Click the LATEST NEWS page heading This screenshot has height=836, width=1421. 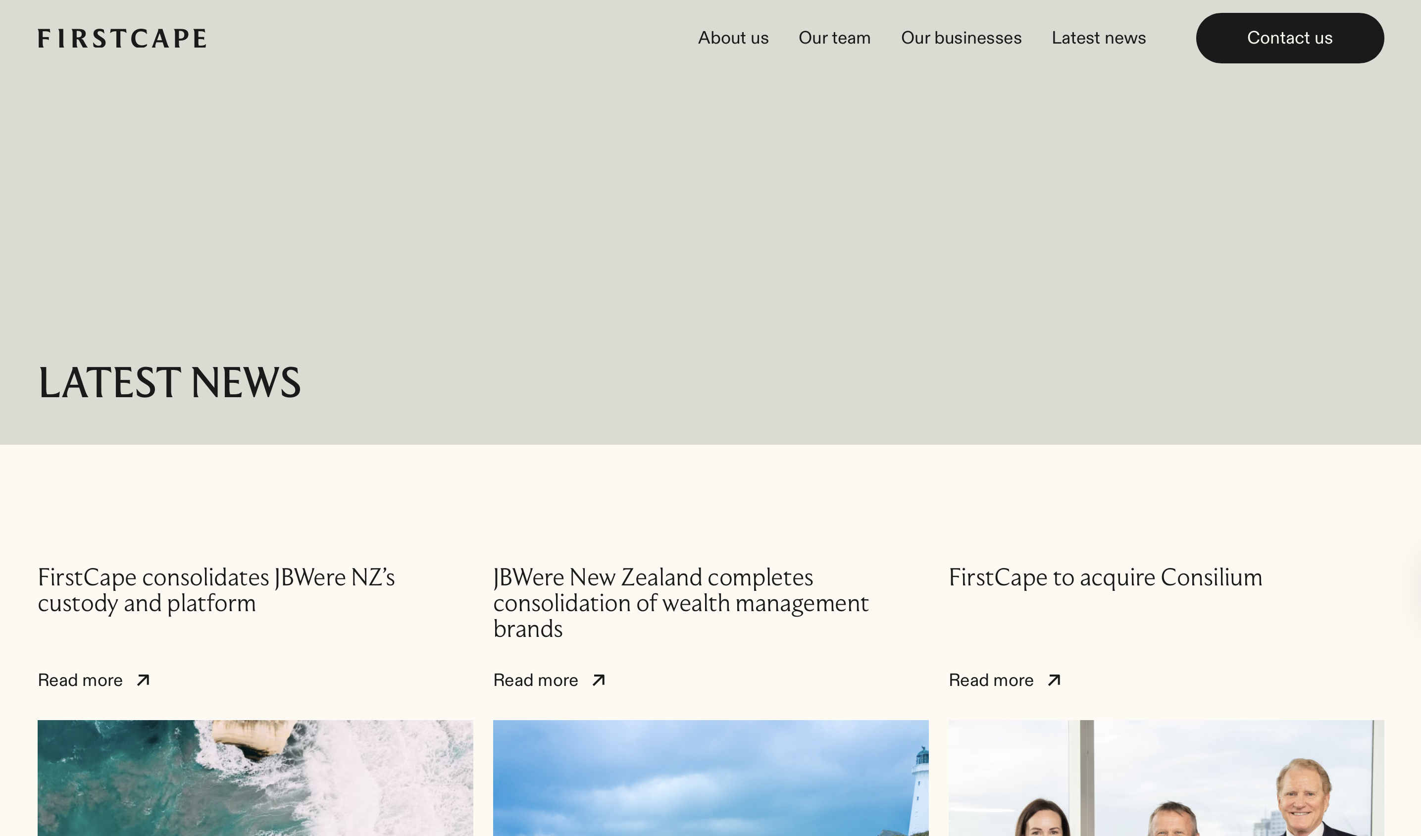[x=169, y=382]
